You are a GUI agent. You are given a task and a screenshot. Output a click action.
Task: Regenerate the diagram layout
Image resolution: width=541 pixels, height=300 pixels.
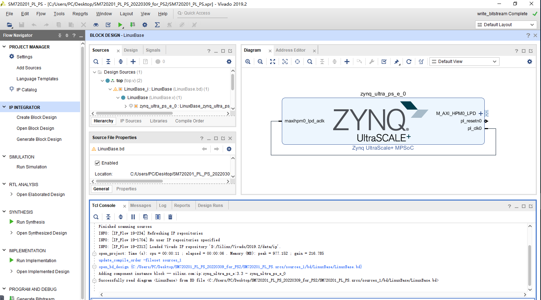pyautogui.click(x=409, y=61)
